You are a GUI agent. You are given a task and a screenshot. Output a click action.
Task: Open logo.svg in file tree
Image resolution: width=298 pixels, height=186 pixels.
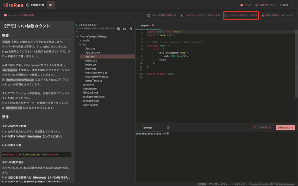pyautogui.click(x=91, y=69)
